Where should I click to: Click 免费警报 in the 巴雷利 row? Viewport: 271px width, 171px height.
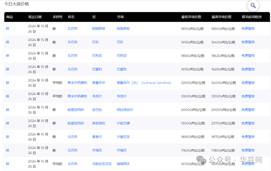tap(248, 69)
